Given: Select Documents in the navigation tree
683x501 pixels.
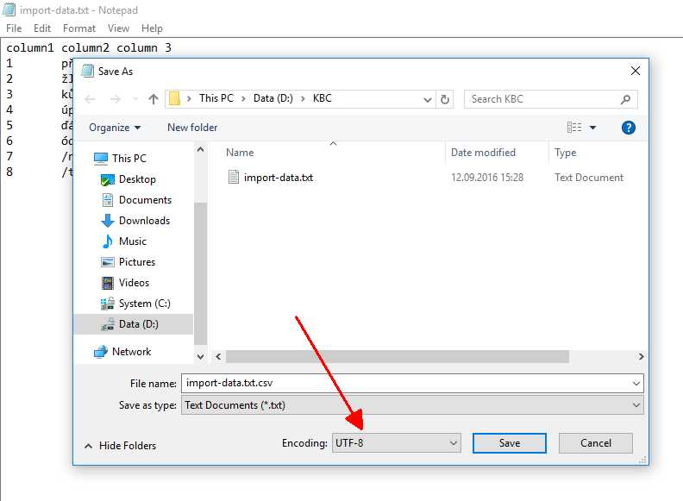Looking at the screenshot, I should point(145,200).
